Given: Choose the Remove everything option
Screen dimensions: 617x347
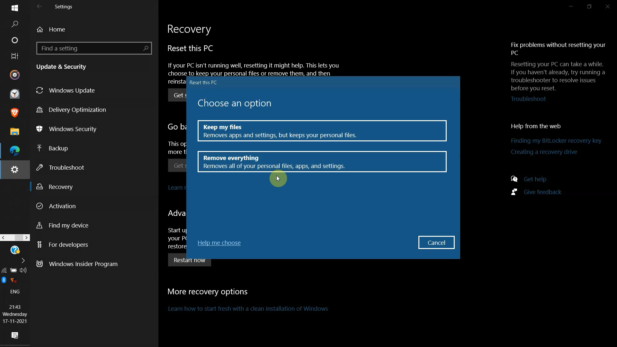Looking at the screenshot, I should [x=322, y=162].
